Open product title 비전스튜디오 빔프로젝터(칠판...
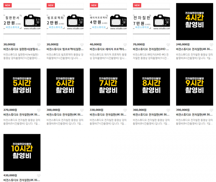 (x=65, y=49)
